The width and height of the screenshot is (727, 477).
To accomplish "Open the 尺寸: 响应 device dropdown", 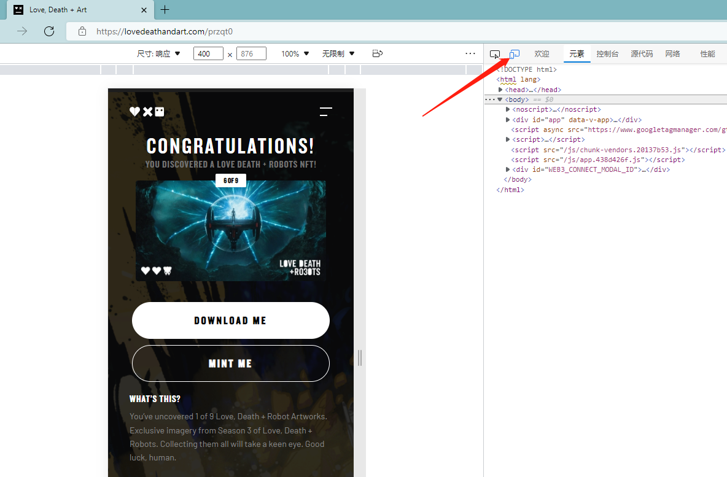I will pyautogui.click(x=158, y=54).
